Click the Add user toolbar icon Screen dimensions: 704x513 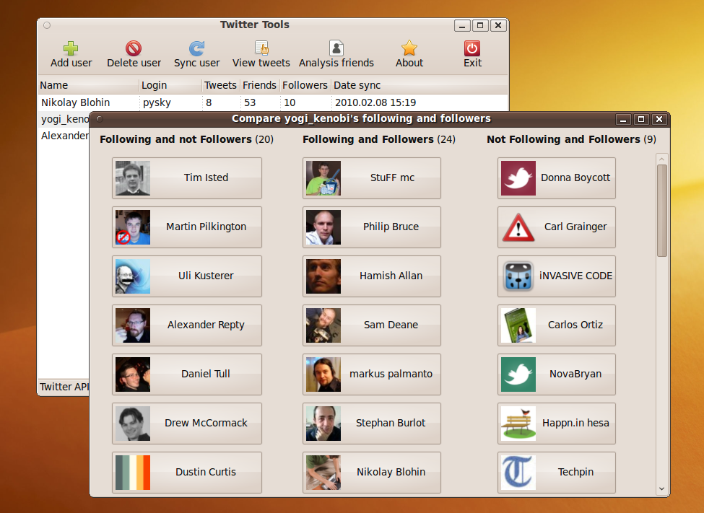[71, 48]
